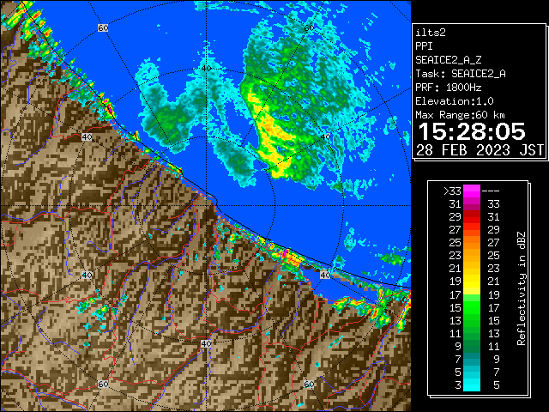Pick the red 29-31 dBZ legend swatch
This screenshot has height=412, width=549.
(x=472, y=217)
